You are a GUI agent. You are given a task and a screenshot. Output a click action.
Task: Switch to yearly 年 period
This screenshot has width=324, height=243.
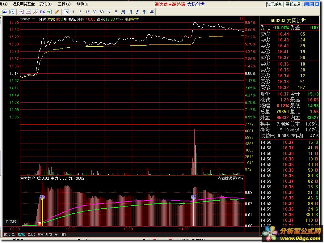click(x=152, y=12)
